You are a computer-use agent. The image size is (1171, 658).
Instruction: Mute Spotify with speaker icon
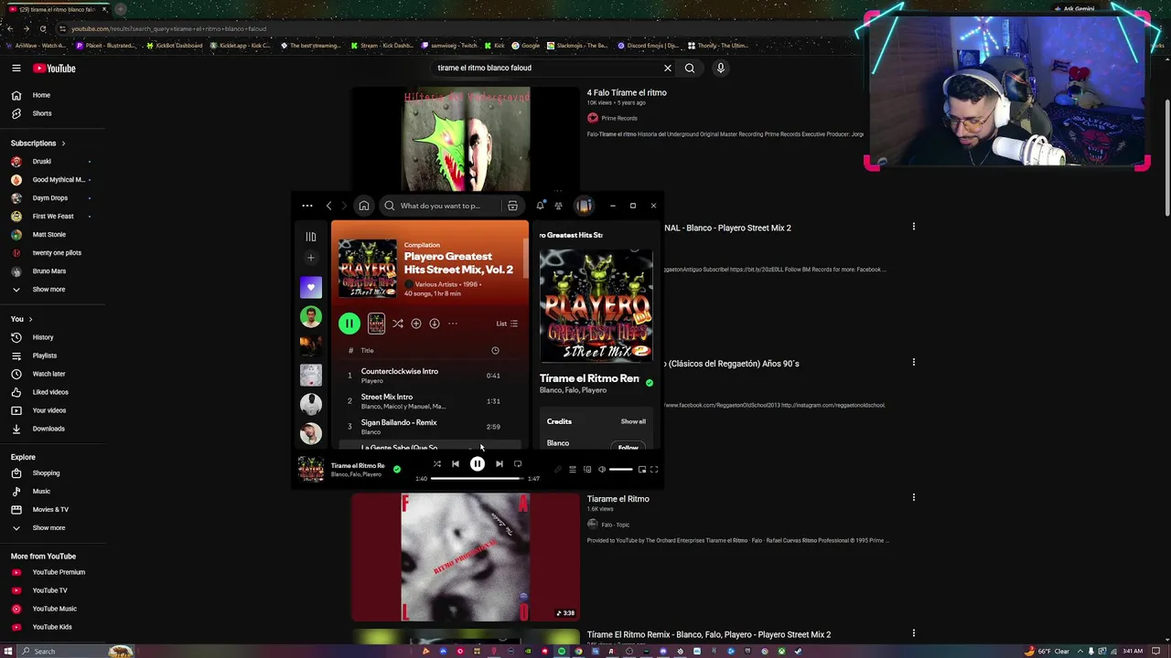(602, 470)
